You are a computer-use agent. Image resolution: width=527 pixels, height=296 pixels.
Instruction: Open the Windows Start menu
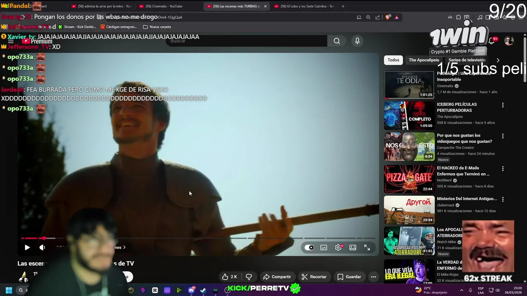coord(9,290)
